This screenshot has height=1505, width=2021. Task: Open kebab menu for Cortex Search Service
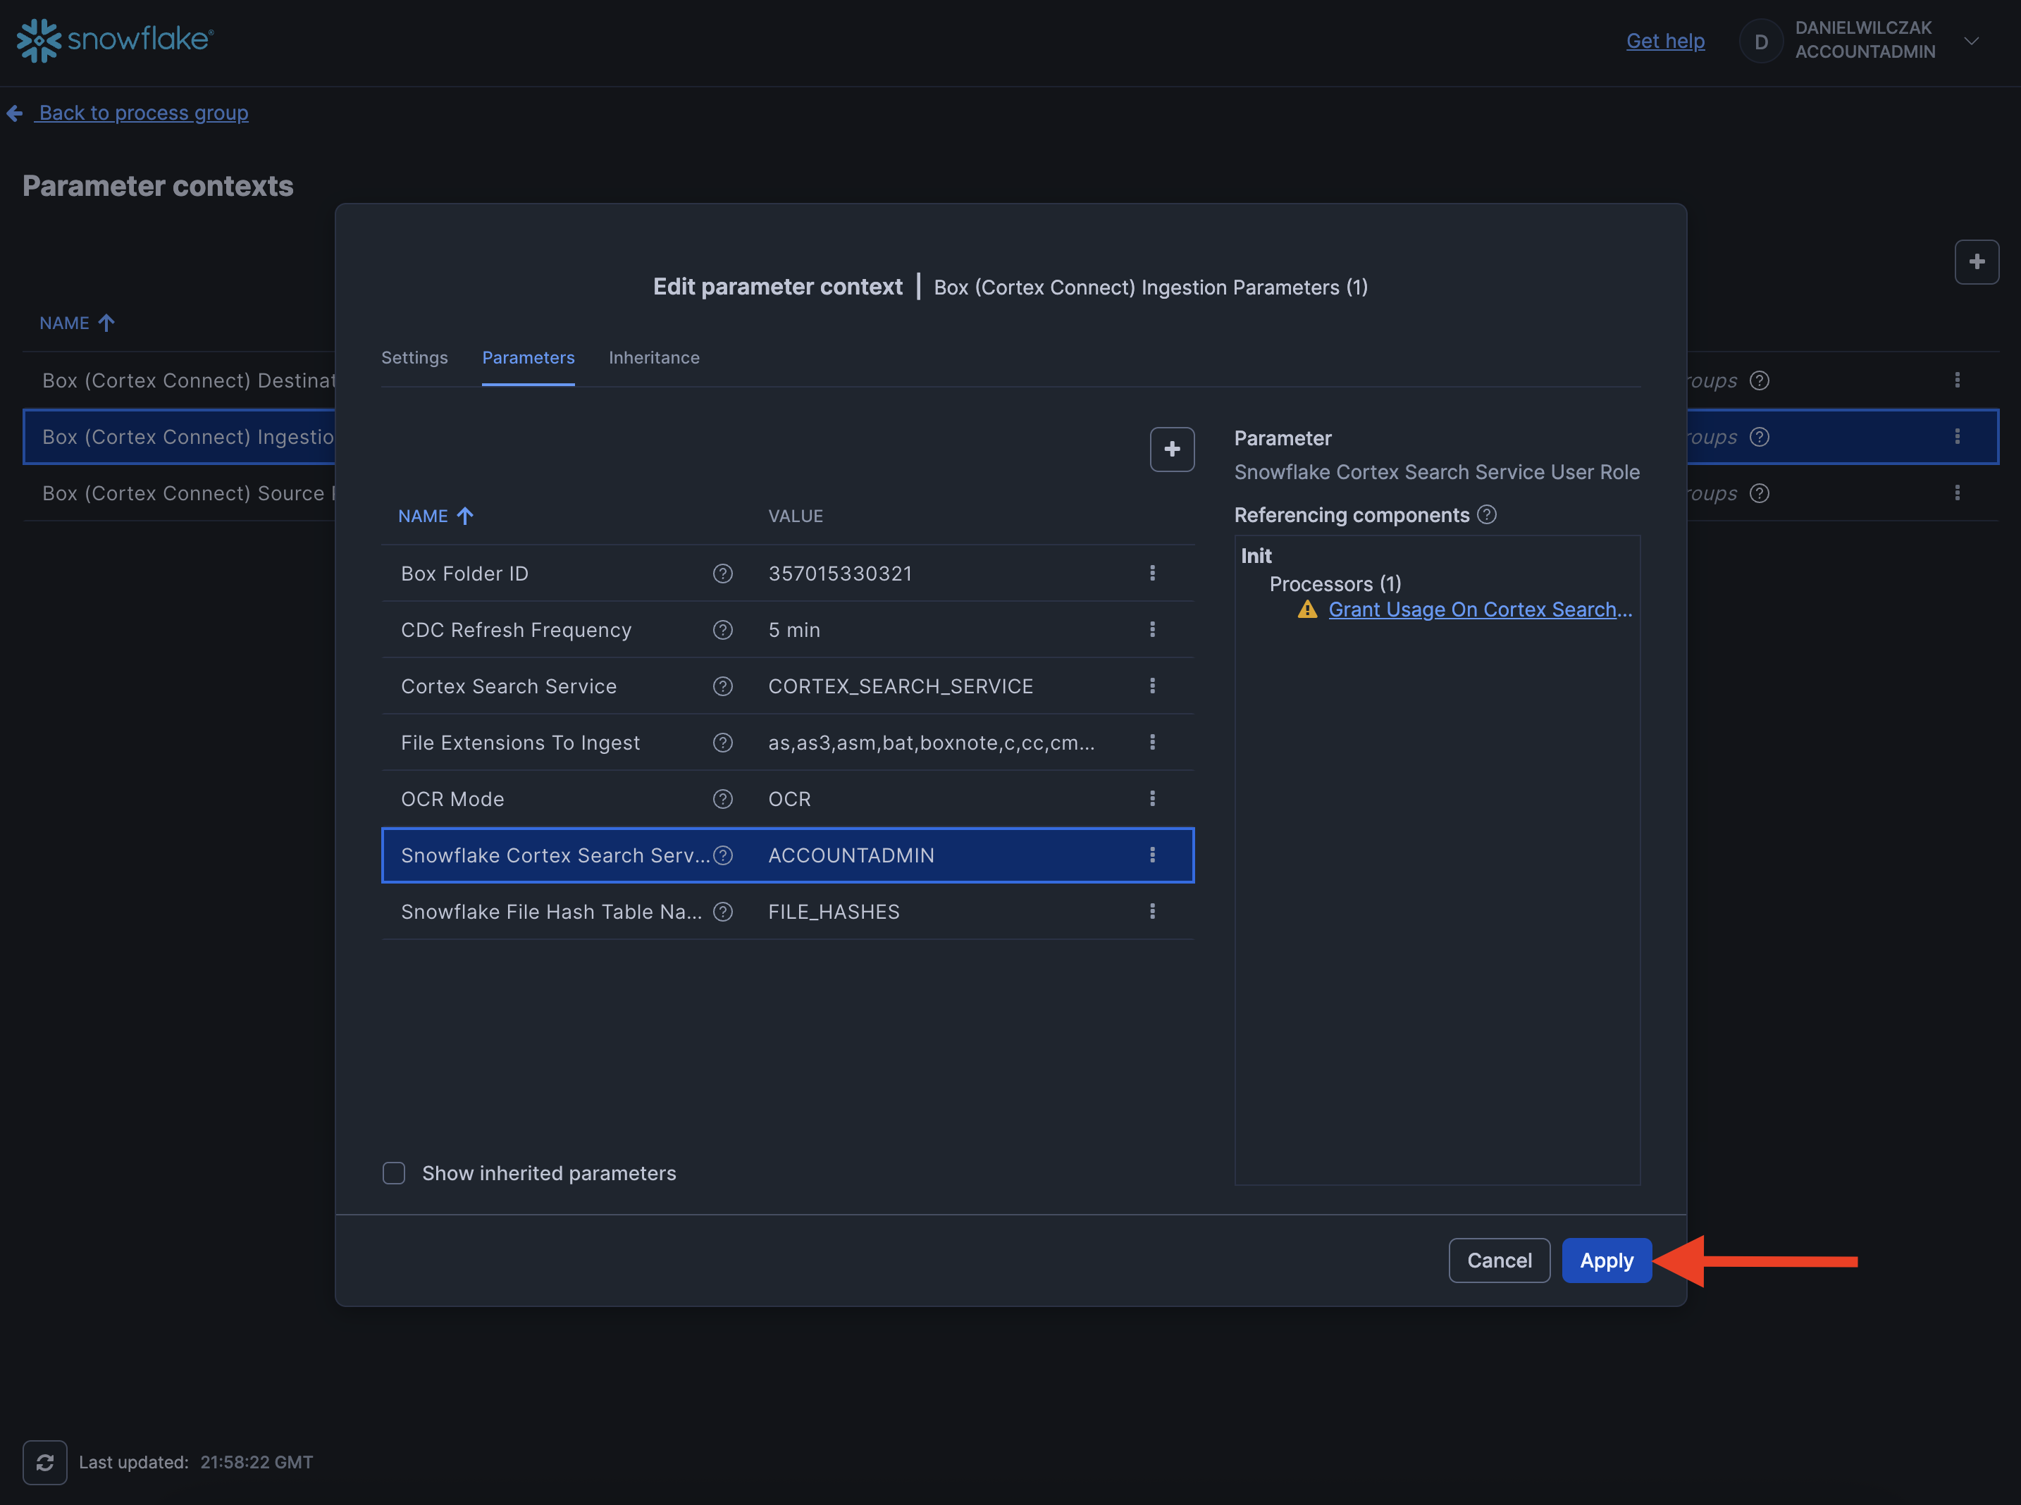click(x=1151, y=686)
